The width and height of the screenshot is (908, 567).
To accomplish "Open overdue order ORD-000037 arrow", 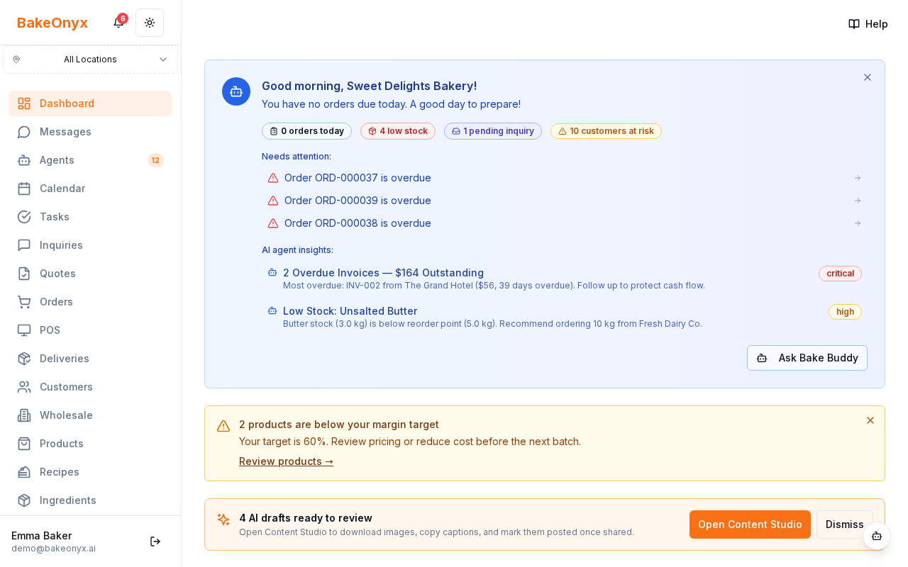I will click(x=858, y=178).
